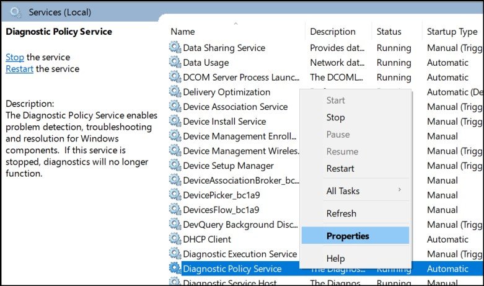Click the DevicePicker_bc1a9 service gear icon
Screen dimensions: 484x286
175,195
